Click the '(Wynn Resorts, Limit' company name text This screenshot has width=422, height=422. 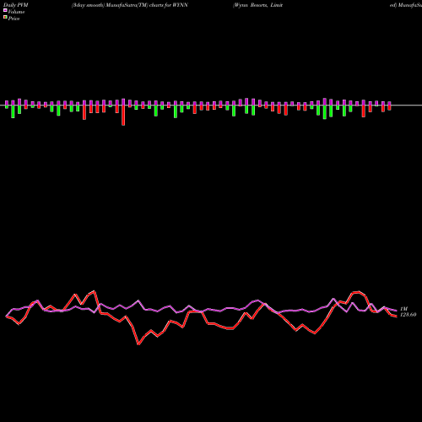(257, 5)
